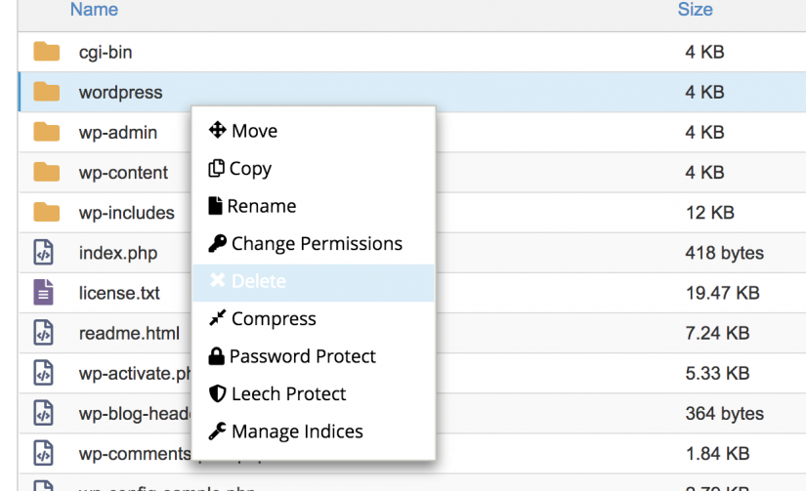Select the wp-includes folder name
This screenshot has width=806, height=491.
[126, 213]
